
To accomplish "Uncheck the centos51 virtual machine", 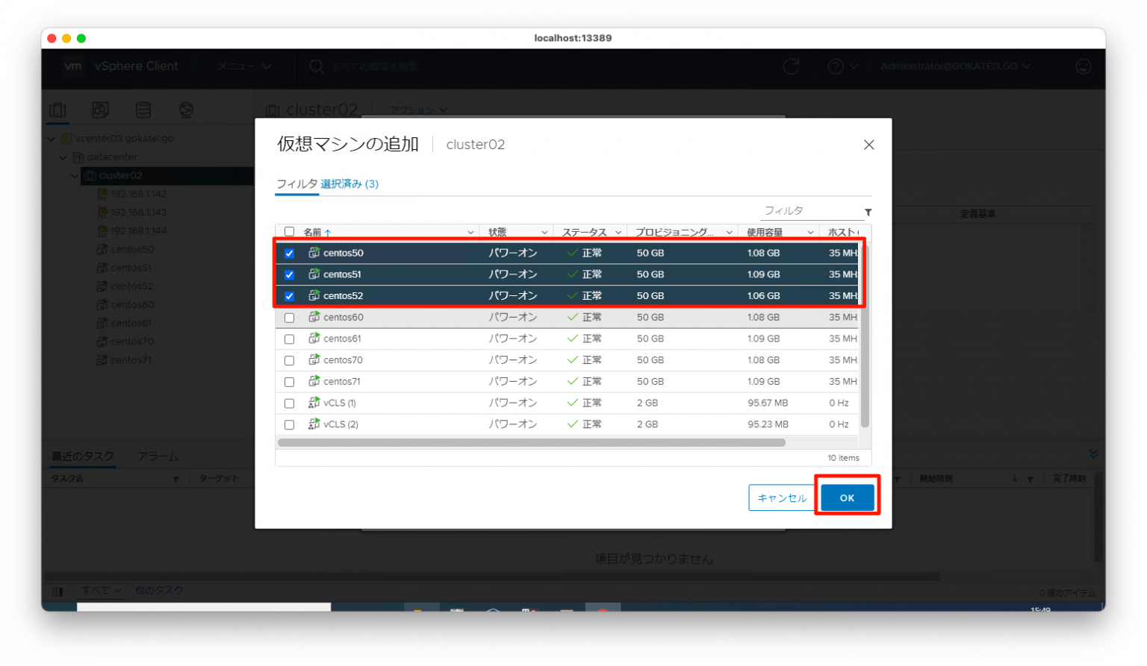I will tap(289, 274).
